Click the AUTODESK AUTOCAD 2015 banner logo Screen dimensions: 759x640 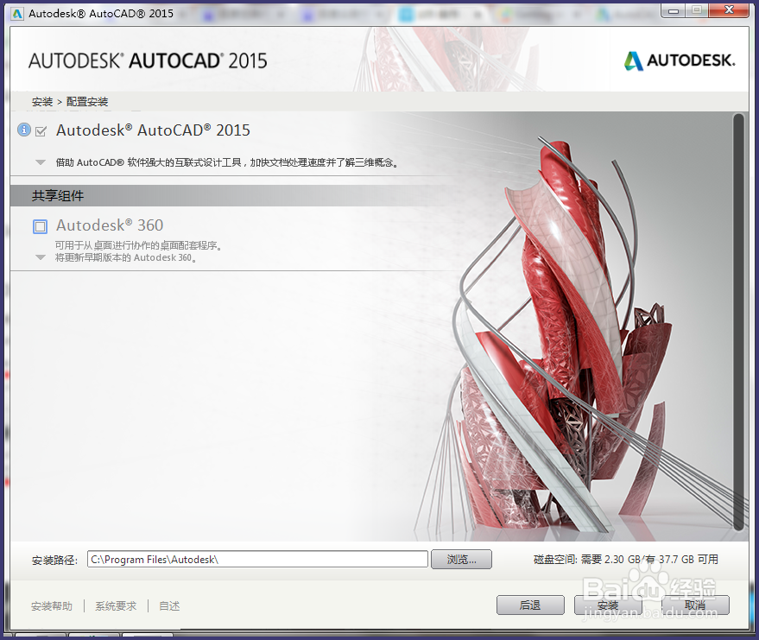click(x=147, y=60)
